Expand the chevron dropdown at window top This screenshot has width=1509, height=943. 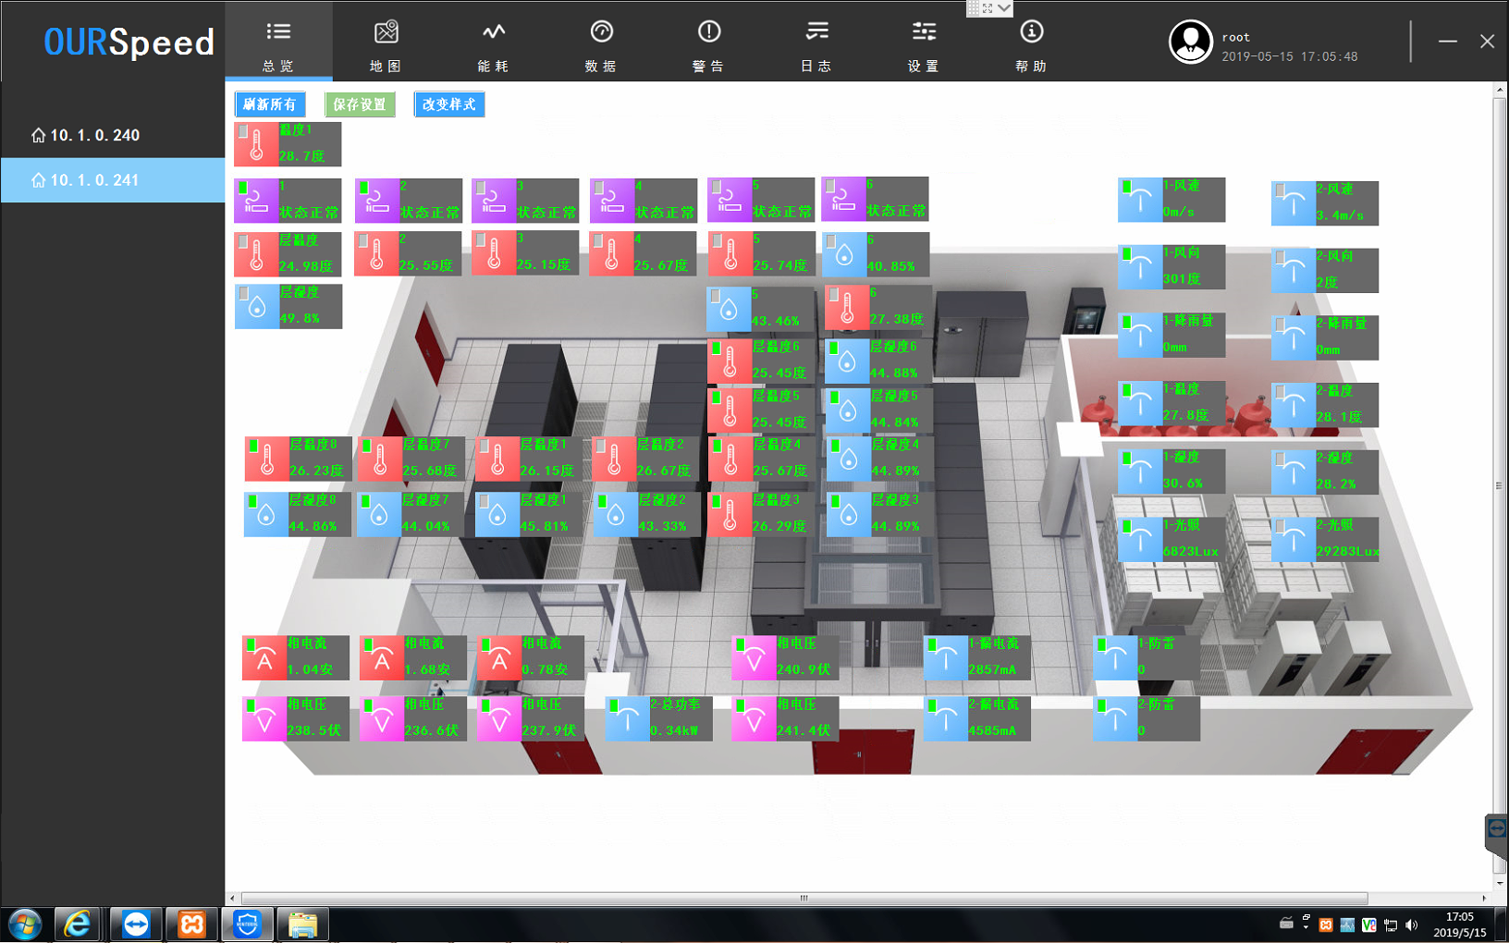coord(1004,8)
